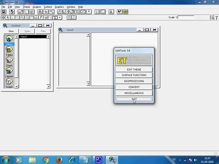This screenshot has height=164, width=219.
Task: Select the Identify tool
Action: pyautogui.click(x=3, y=17)
